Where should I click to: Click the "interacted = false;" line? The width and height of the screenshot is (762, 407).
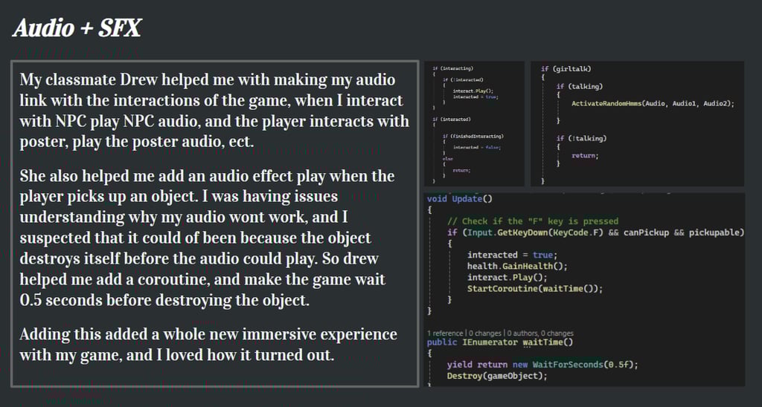(x=476, y=148)
